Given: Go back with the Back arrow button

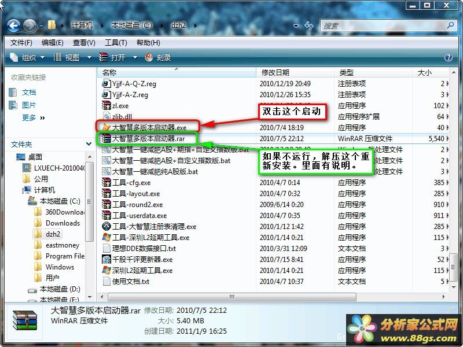Looking at the screenshot, I should [x=13, y=25].
